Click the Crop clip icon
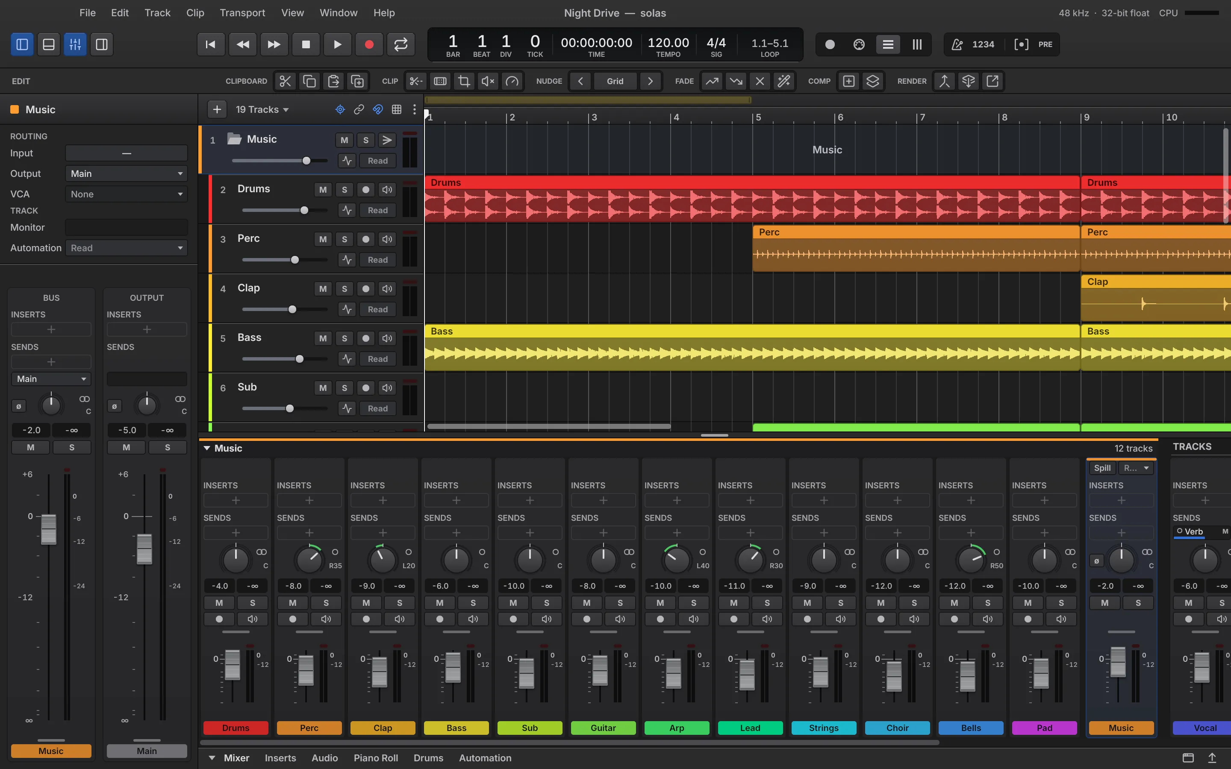This screenshot has width=1231, height=769. tap(464, 81)
